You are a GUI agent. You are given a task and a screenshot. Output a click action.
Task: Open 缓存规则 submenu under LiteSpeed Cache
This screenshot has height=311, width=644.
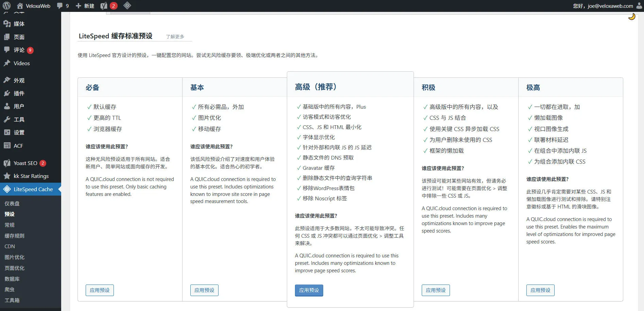coord(14,236)
